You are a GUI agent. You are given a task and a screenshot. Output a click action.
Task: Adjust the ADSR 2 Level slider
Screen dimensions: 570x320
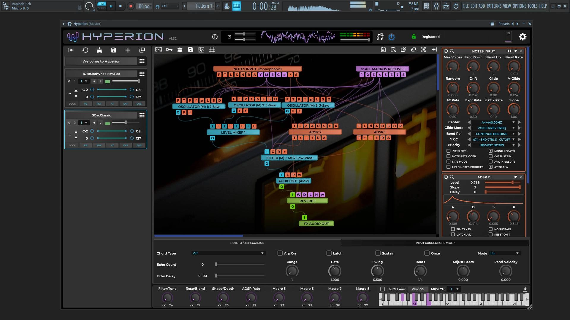[503, 183]
